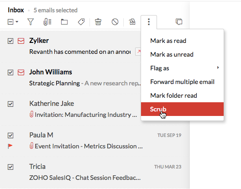Uncheck the Tricia email checkbox
Screen dimensions: 241x189
coord(10,167)
